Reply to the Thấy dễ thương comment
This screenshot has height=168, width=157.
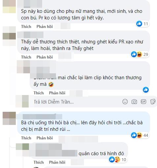[x=44, y=57]
